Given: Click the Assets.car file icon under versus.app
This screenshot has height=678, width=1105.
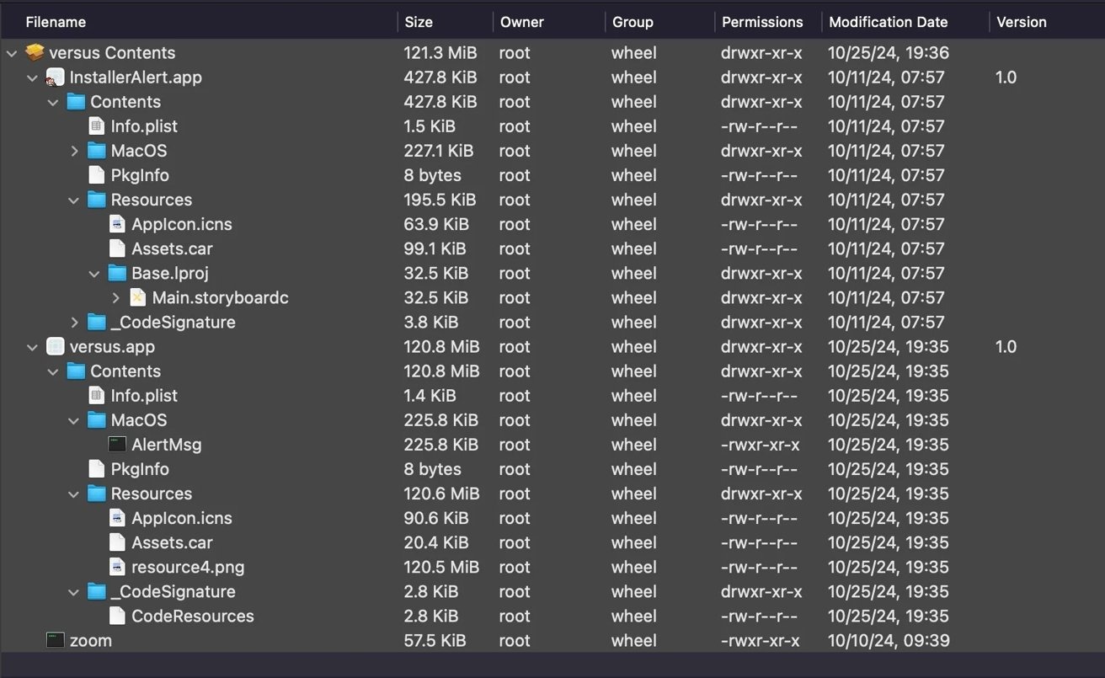Looking at the screenshot, I should 117,542.
